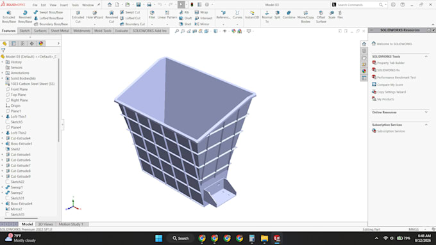
Task: Open the ConfigurationManager tab icon
Action: point(23,43)
